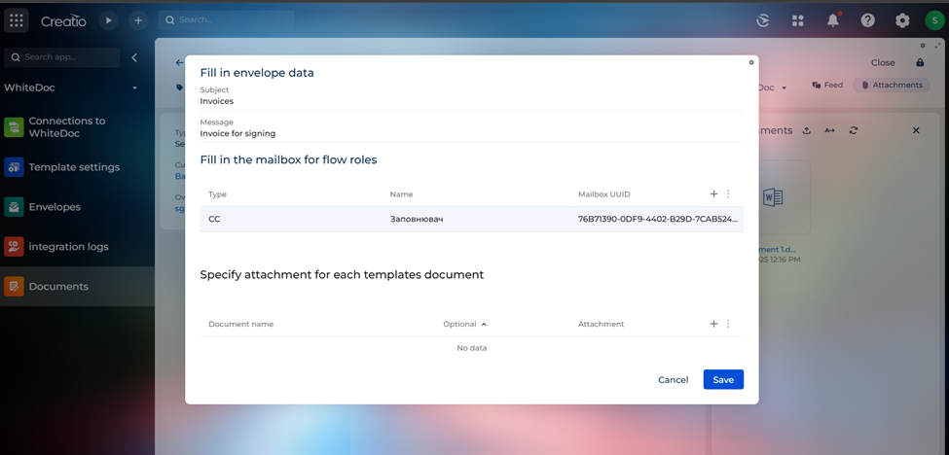Sort by Type column header
Image resolution: width=949 pixels, height=455 pixels.
click(217, 194)
